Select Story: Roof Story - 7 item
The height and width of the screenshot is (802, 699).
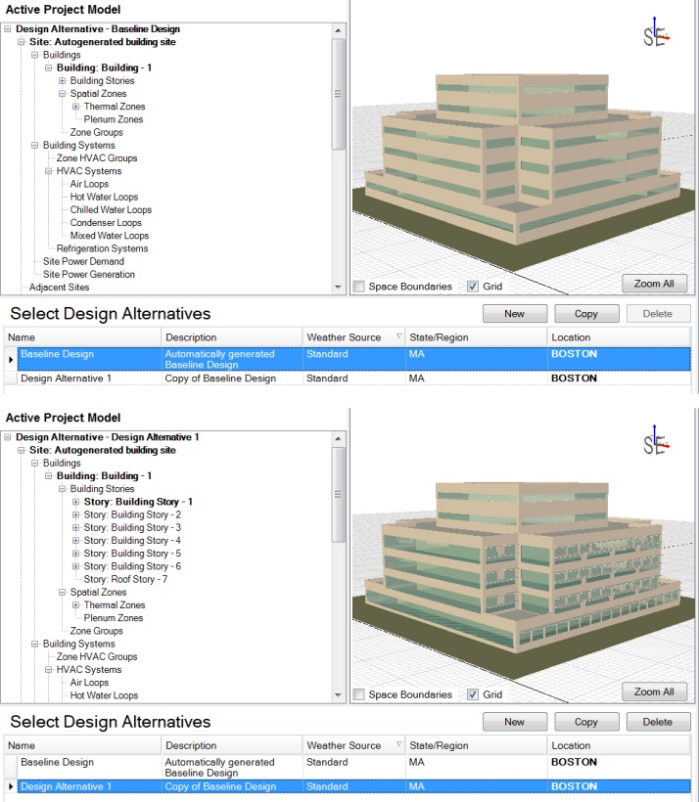(125, 579)
